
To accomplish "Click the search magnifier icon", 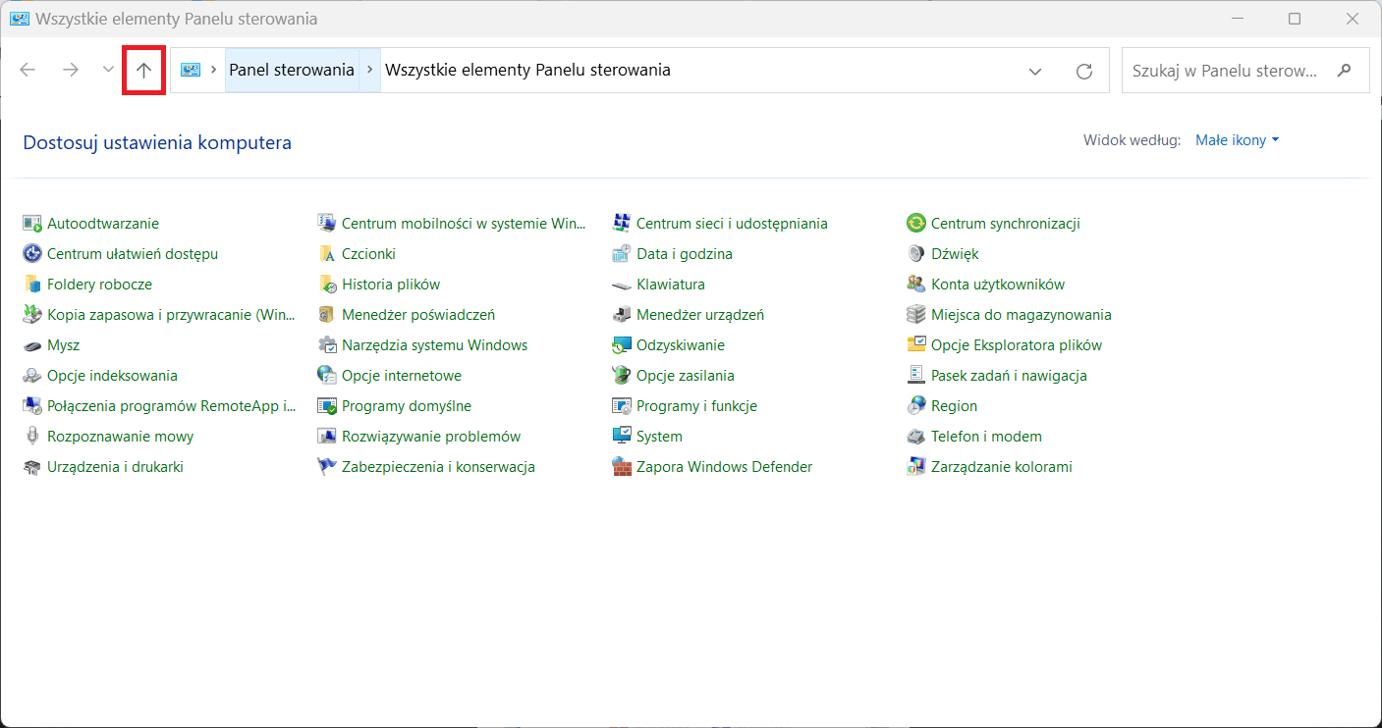I will [1345, 71].
